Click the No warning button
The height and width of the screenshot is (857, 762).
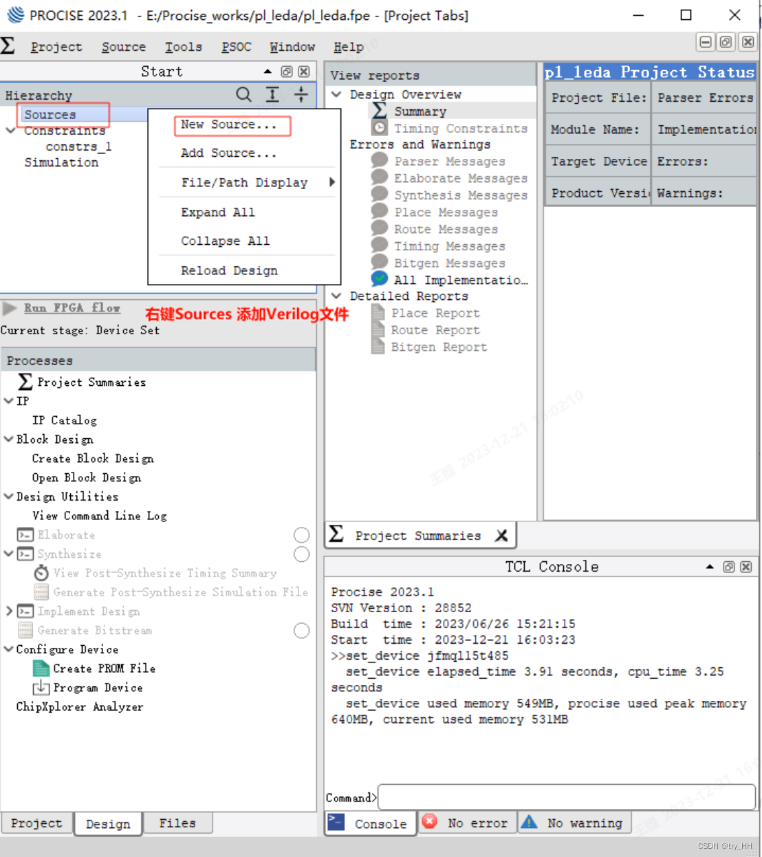575,823
